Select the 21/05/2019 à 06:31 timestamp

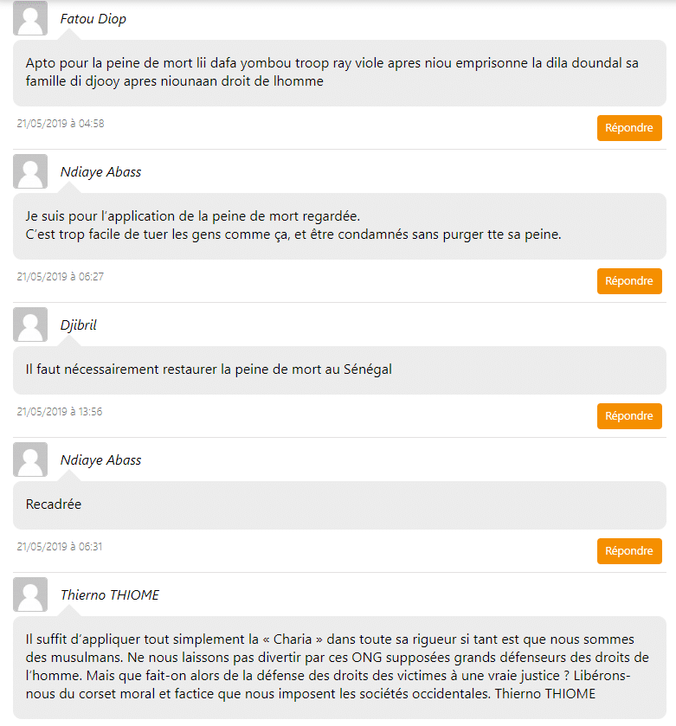click(60, 547)
